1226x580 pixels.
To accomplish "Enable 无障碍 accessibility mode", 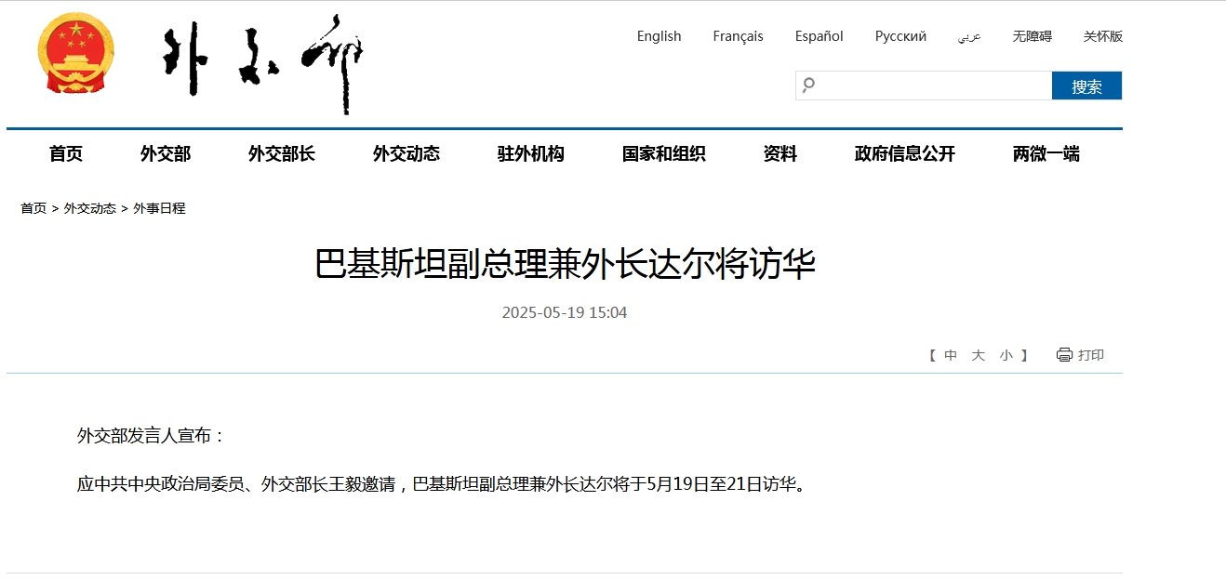I will click(1032, 36).
